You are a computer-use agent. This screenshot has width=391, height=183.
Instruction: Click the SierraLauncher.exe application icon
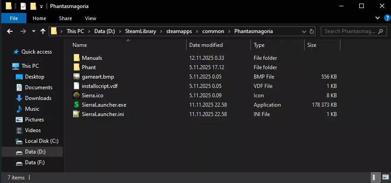click(x=76, y=105)
